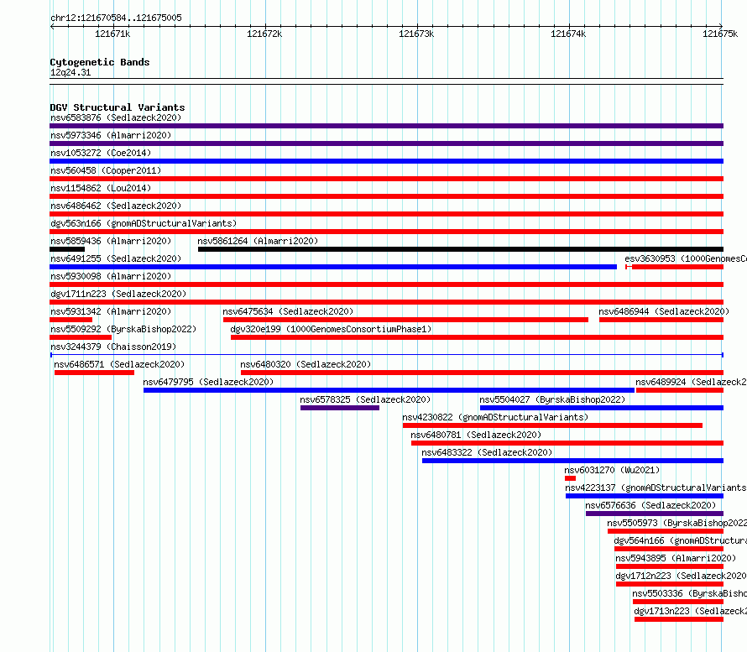Click the purple bar of nsv6583876

point(386,126)
